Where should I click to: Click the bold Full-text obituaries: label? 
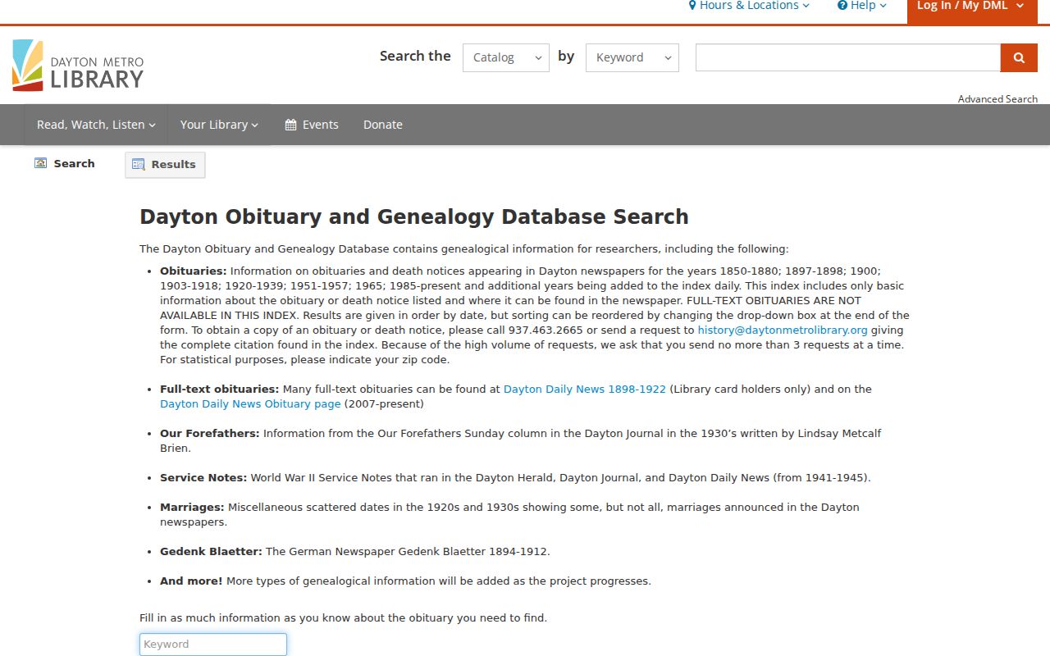(x=219, y=389)
